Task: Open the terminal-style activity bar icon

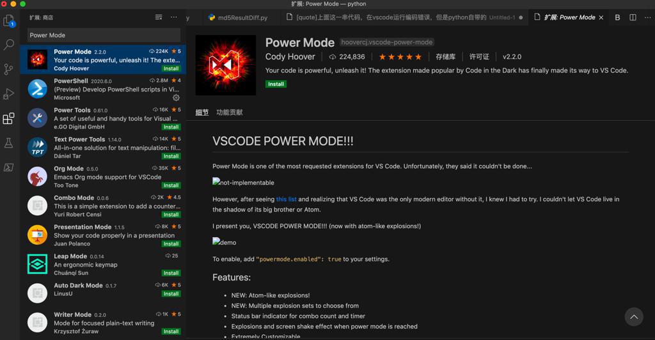Action: pyautogui.click(x=9, y=167)
